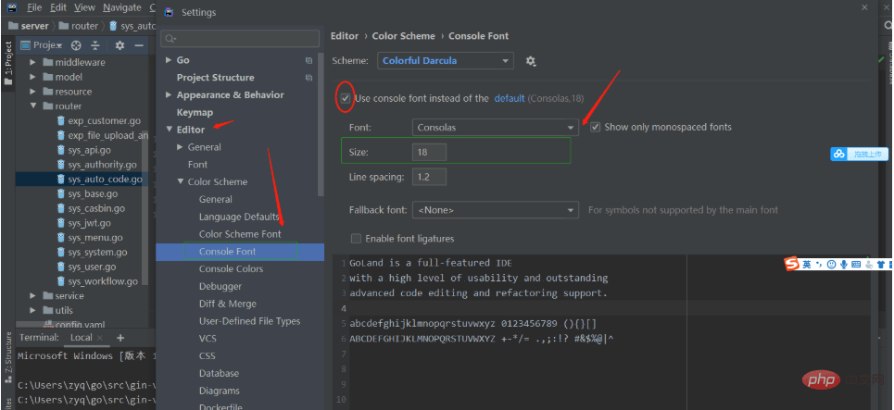Click the settings search field
This screenshot has height=410, width=894.
(x=240, y=39)
